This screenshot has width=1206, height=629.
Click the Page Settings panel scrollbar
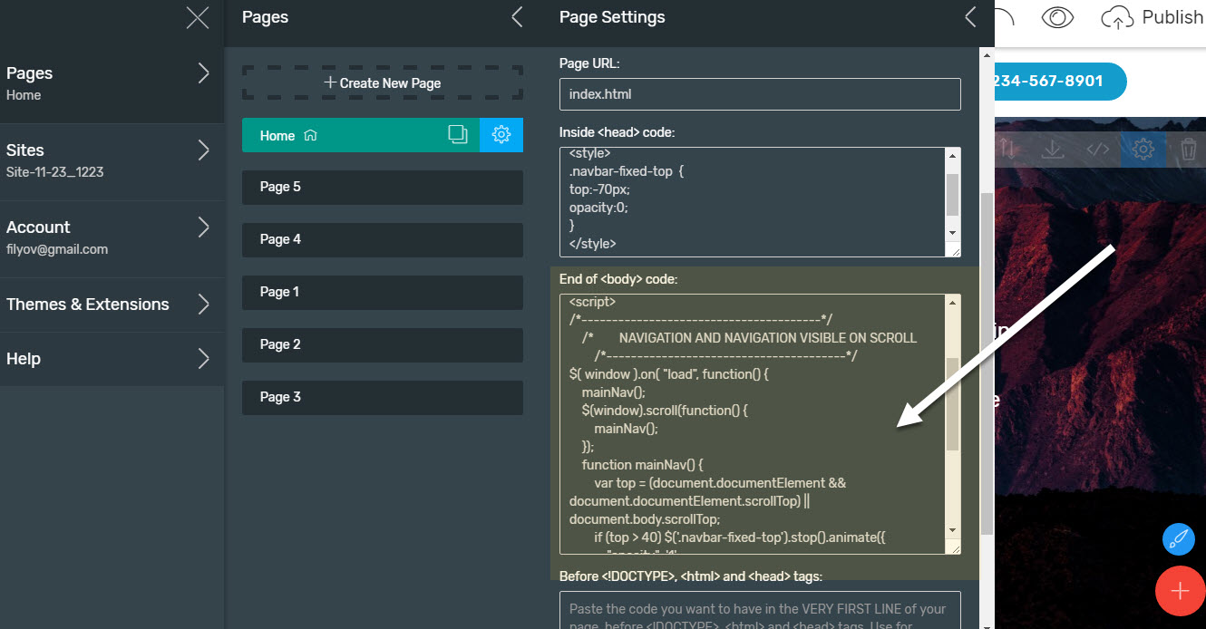(986, 363)
